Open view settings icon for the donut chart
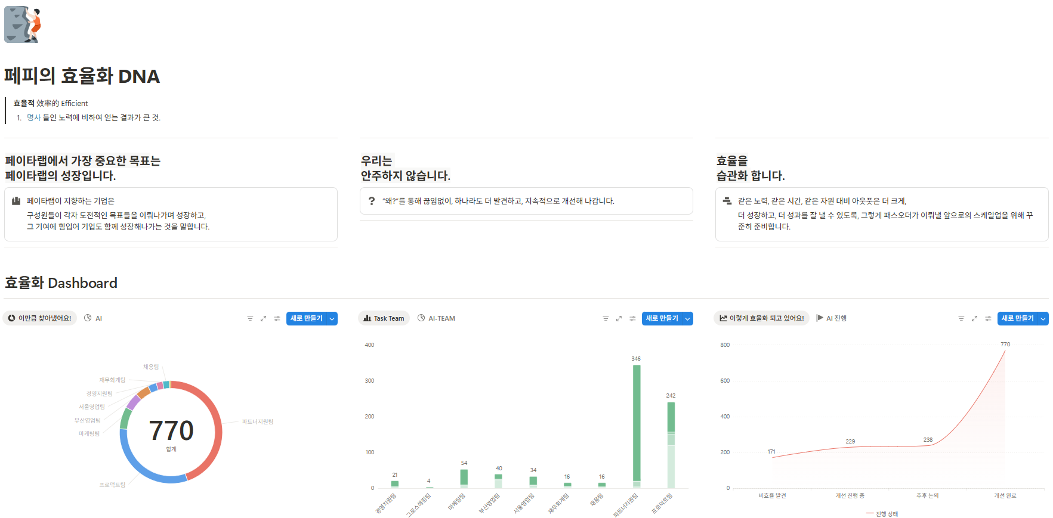The image size is (1053, 518). [277, 319]
